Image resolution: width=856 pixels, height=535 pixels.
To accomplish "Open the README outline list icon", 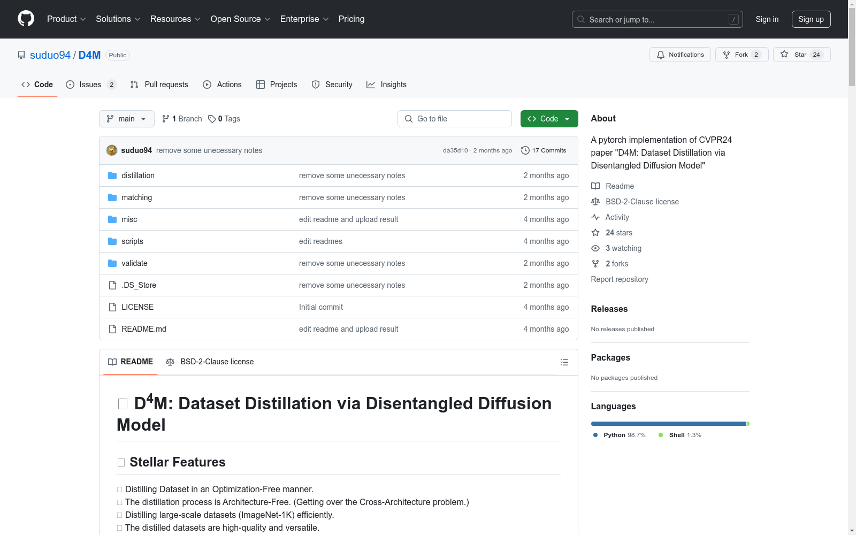I will 564,362.
